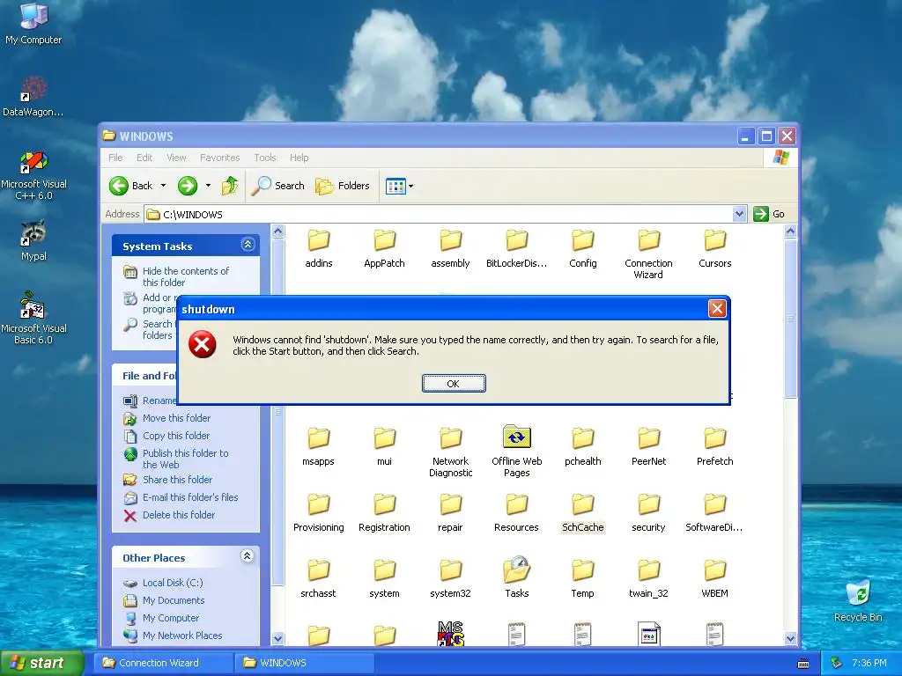Image resolution: width=902 pixels, height=676 pixels.
Task: Go up one folder level
Action: [x=230, y=186]
